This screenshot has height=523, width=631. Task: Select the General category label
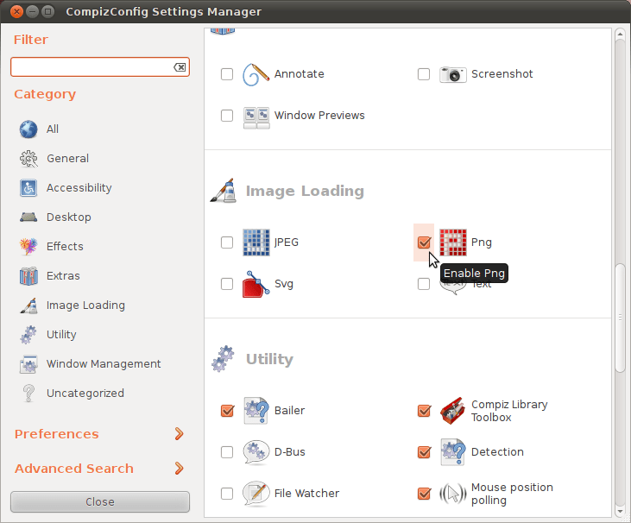[67, 159]
